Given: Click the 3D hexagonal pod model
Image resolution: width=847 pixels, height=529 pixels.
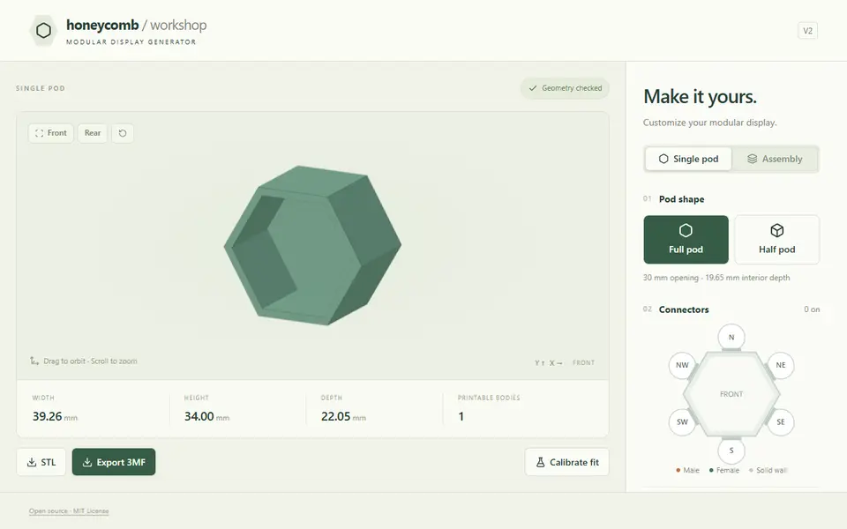Looking at the screenshot, I should [x=312, y=245].
